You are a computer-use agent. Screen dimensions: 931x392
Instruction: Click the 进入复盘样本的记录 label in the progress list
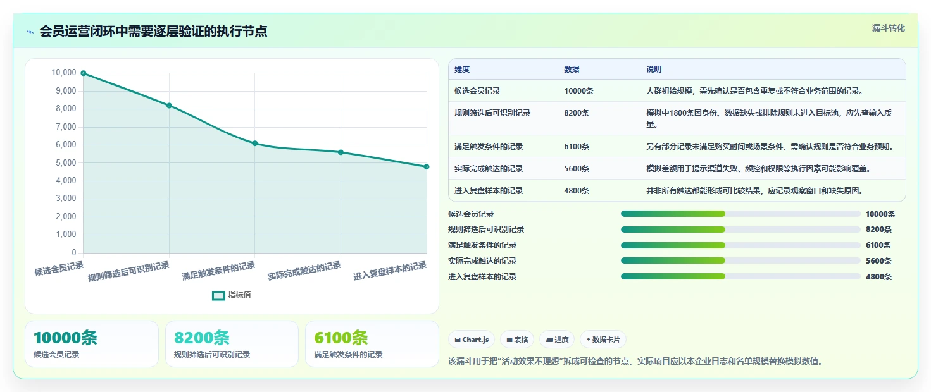[482, 277]
